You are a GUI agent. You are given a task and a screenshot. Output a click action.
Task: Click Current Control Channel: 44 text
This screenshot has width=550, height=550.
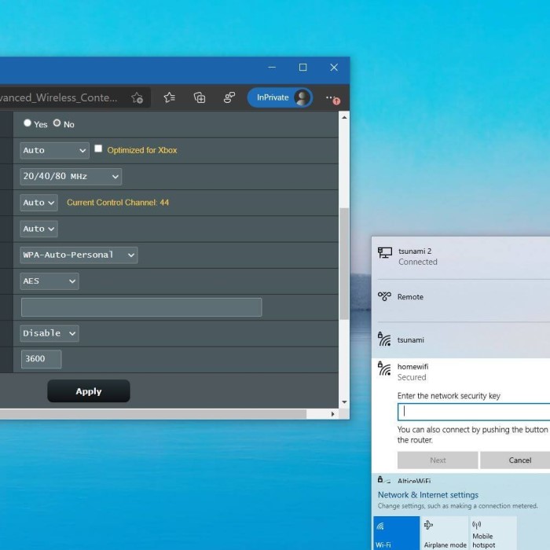pyautogui.click(x=118, y=203)
